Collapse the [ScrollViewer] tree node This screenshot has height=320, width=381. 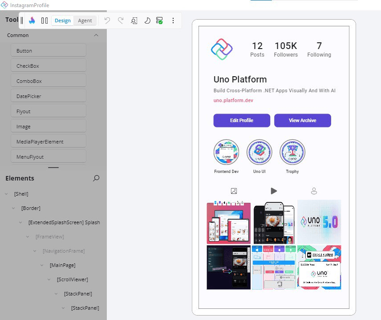click(x=49, y=279)
